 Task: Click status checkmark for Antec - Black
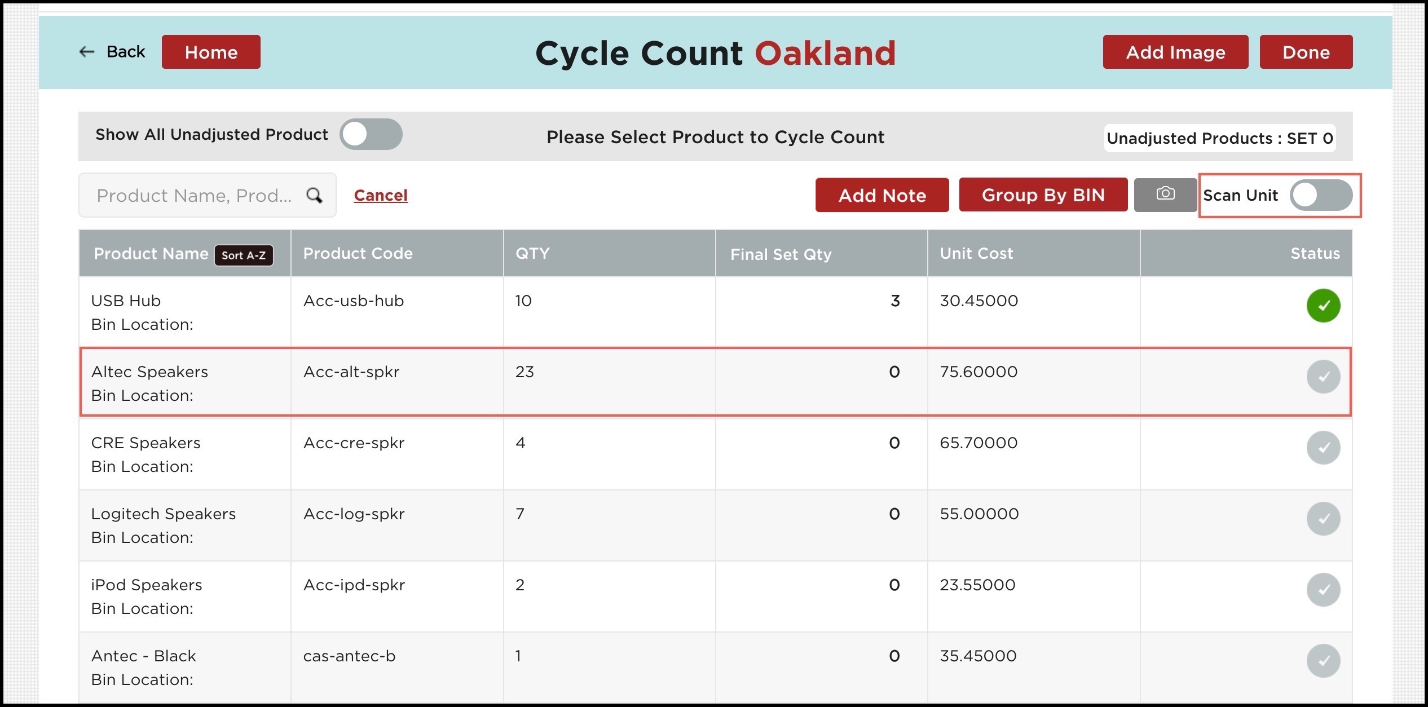(x=1323, y=661)
